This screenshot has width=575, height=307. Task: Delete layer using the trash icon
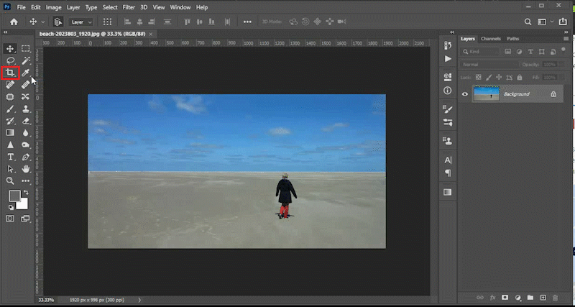[x=554, y=297]
